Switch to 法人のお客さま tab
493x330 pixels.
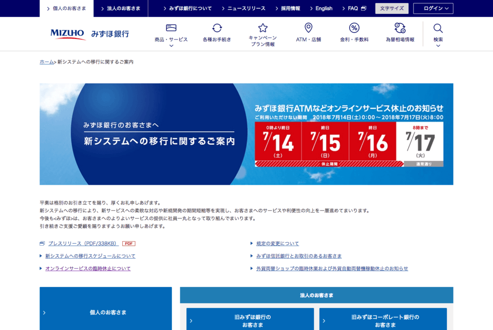120,8
